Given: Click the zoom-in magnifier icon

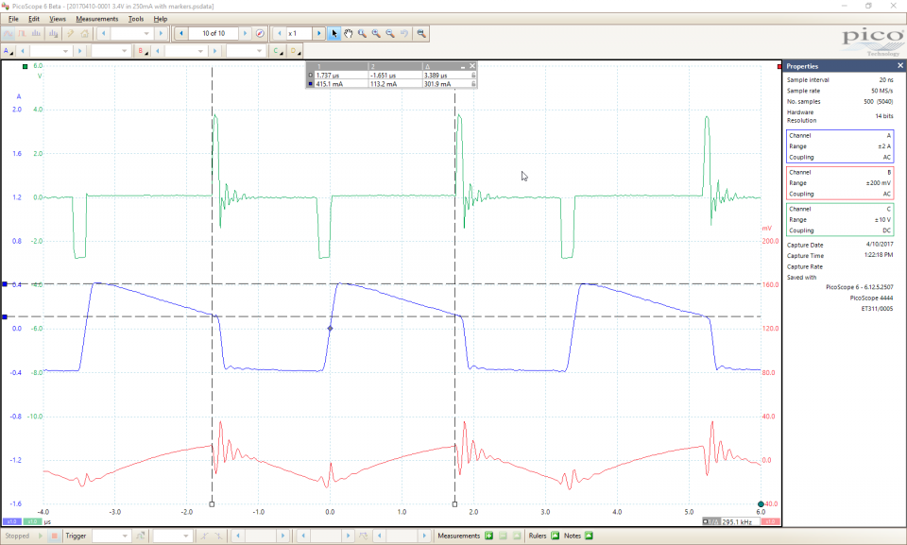Looking at the screenshot, I should pos(376,33).
